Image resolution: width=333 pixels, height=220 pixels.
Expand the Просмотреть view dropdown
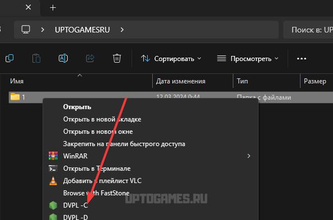click(247, 59)
